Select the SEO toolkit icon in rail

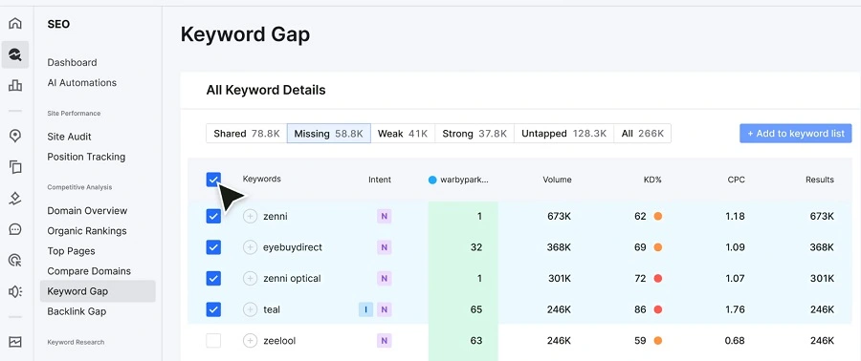pyautogui.click(x=15, y=54)
